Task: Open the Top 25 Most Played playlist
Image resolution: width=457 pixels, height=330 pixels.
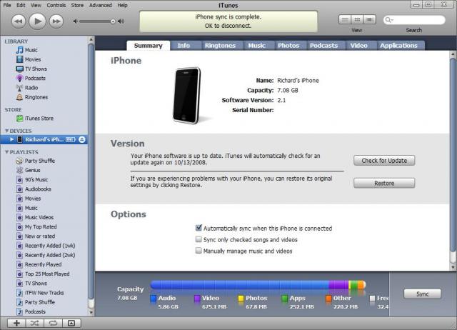Action: point(43,274)
